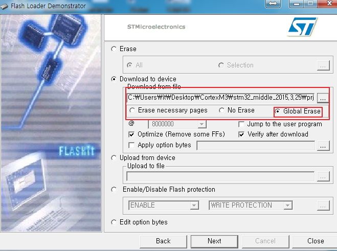
Task: Click the download file path field
Action: pos(221,98)
